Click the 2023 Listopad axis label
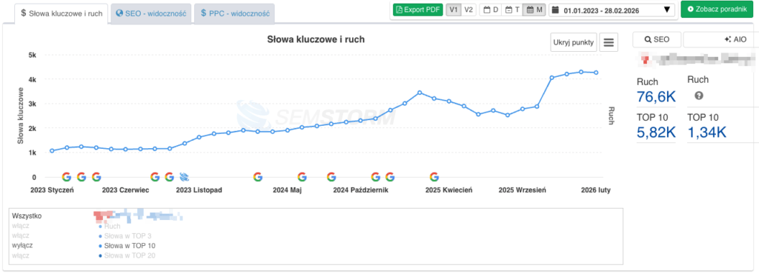Viewport: 759px width, 274px height. pos(199,190)
